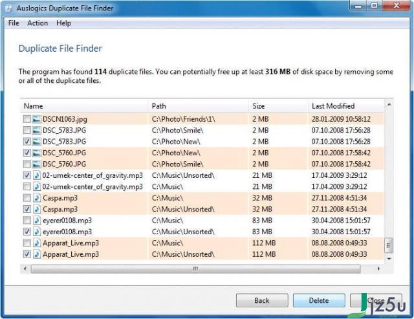Screen dimensions: 414x319
Task: Check DSC_5760.JPG in Photo\Smile checkbox
Action: pyautogui.click(x=27, y=164)
